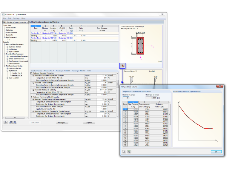The width and height of the screenshot is (227, 170).
Task: Click the previous table navigation icon
Action: click(x=10, y=123)
